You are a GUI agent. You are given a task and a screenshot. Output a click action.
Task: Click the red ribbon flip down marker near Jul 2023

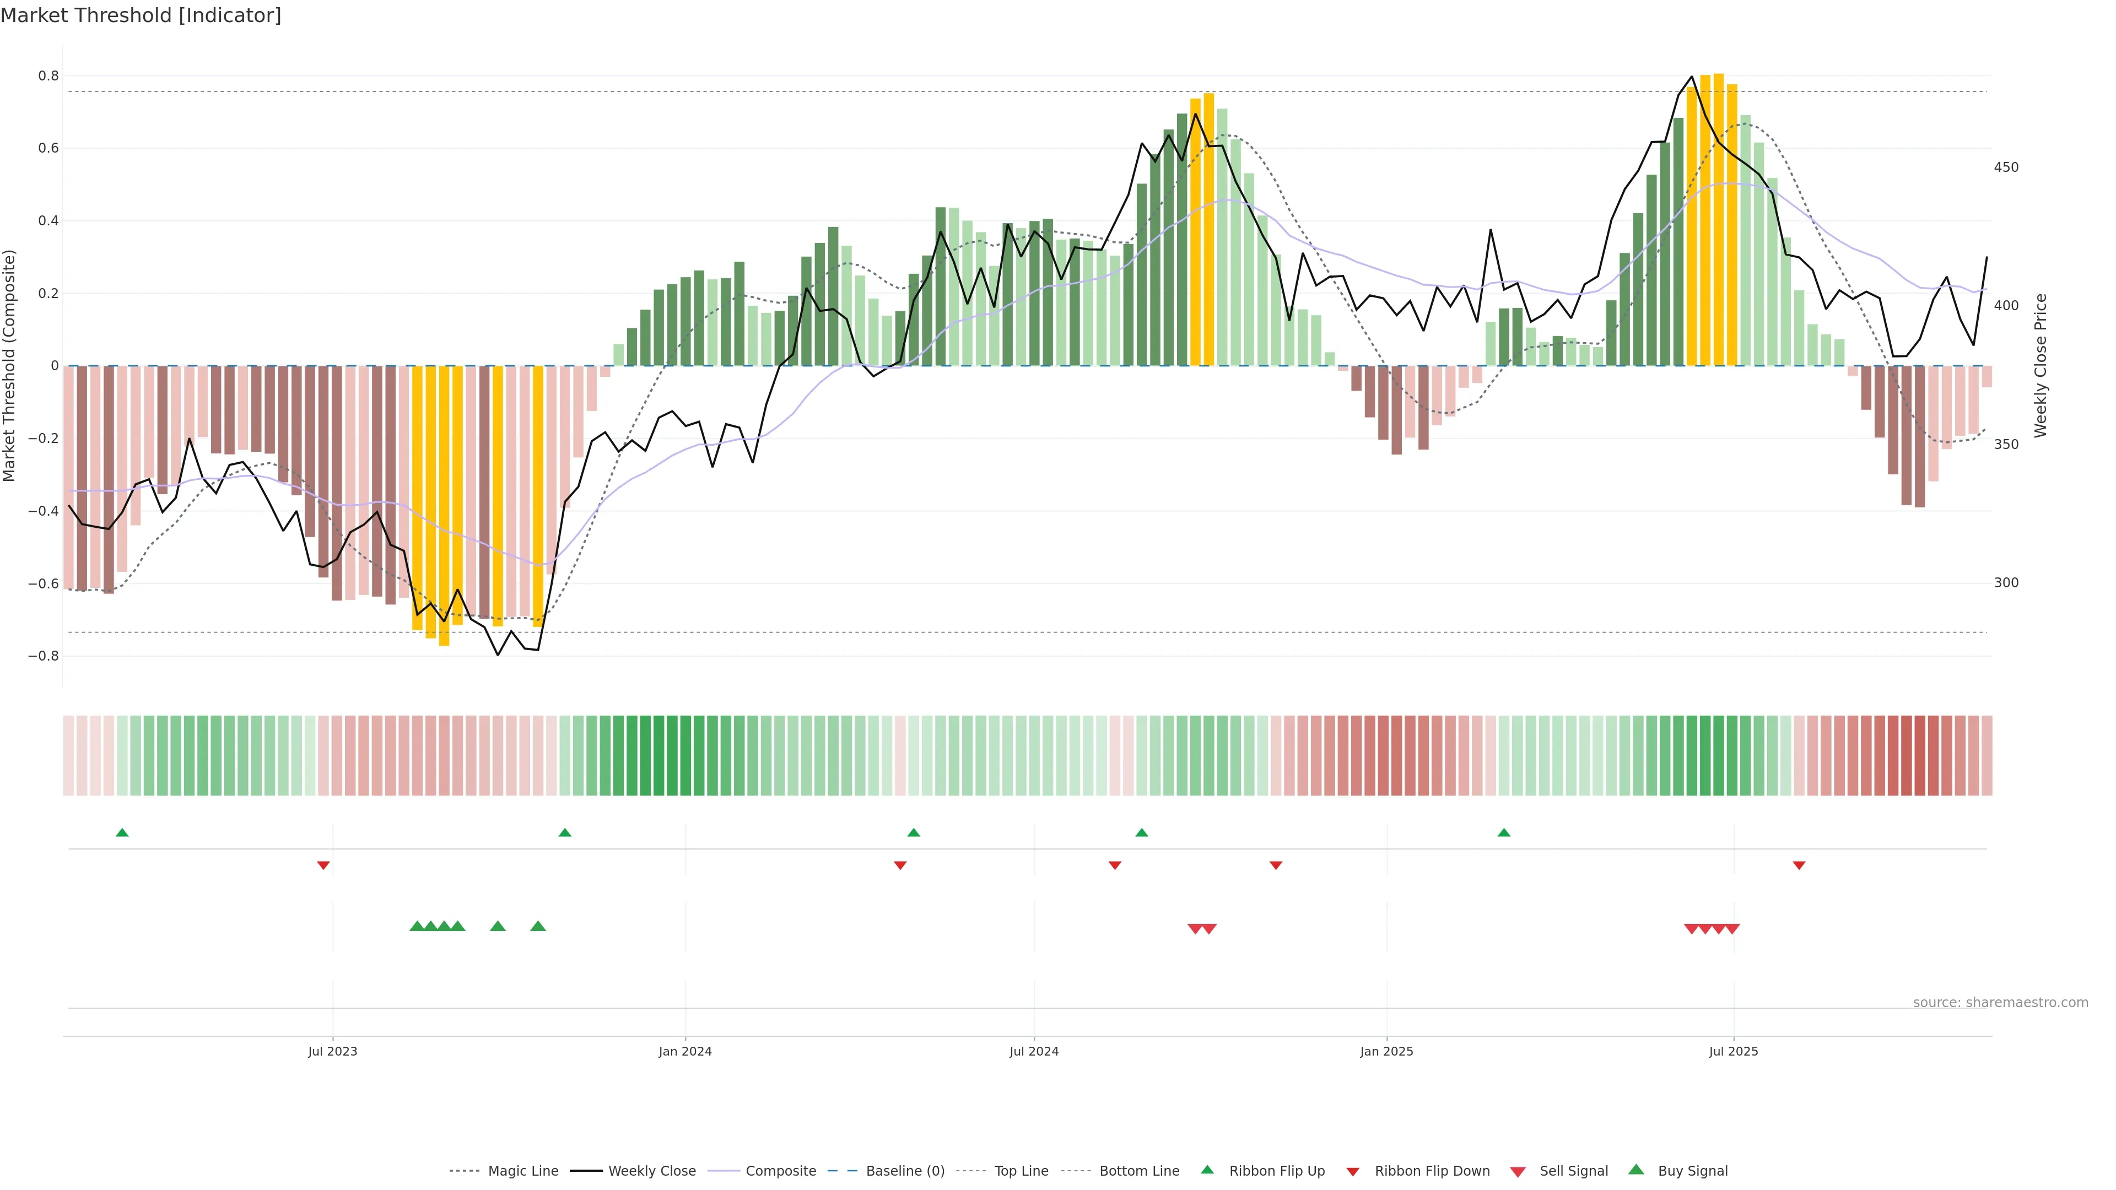[323, 865]
